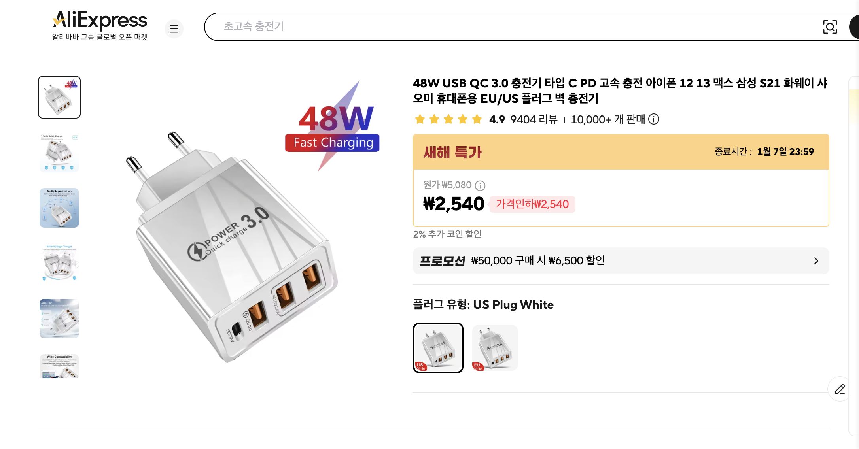Click the info icon beside the original price
The image size is (859, 449).
click(x=480, y=185)
